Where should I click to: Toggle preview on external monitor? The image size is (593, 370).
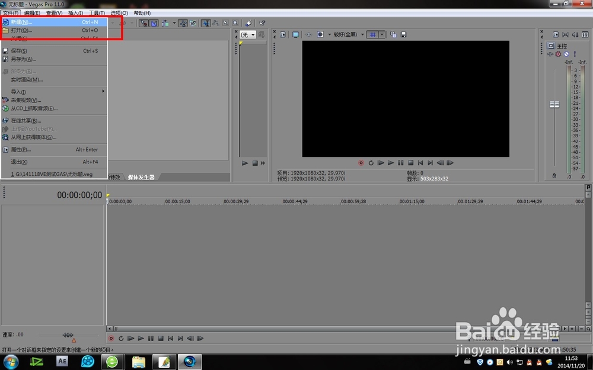pos(295,35)
